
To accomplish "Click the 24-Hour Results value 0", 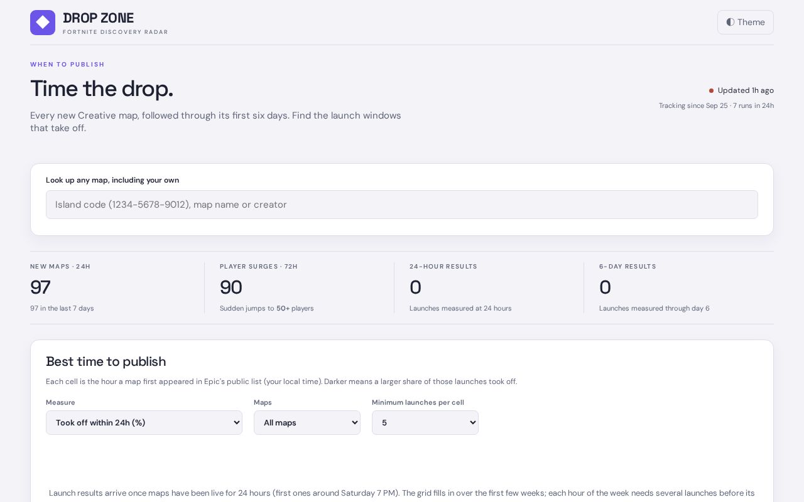I will pos(415,287).
